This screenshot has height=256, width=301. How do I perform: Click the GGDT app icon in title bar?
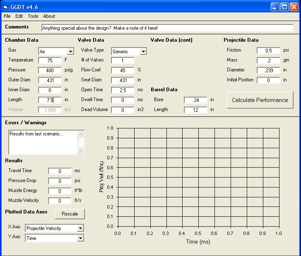click(6, 7)
